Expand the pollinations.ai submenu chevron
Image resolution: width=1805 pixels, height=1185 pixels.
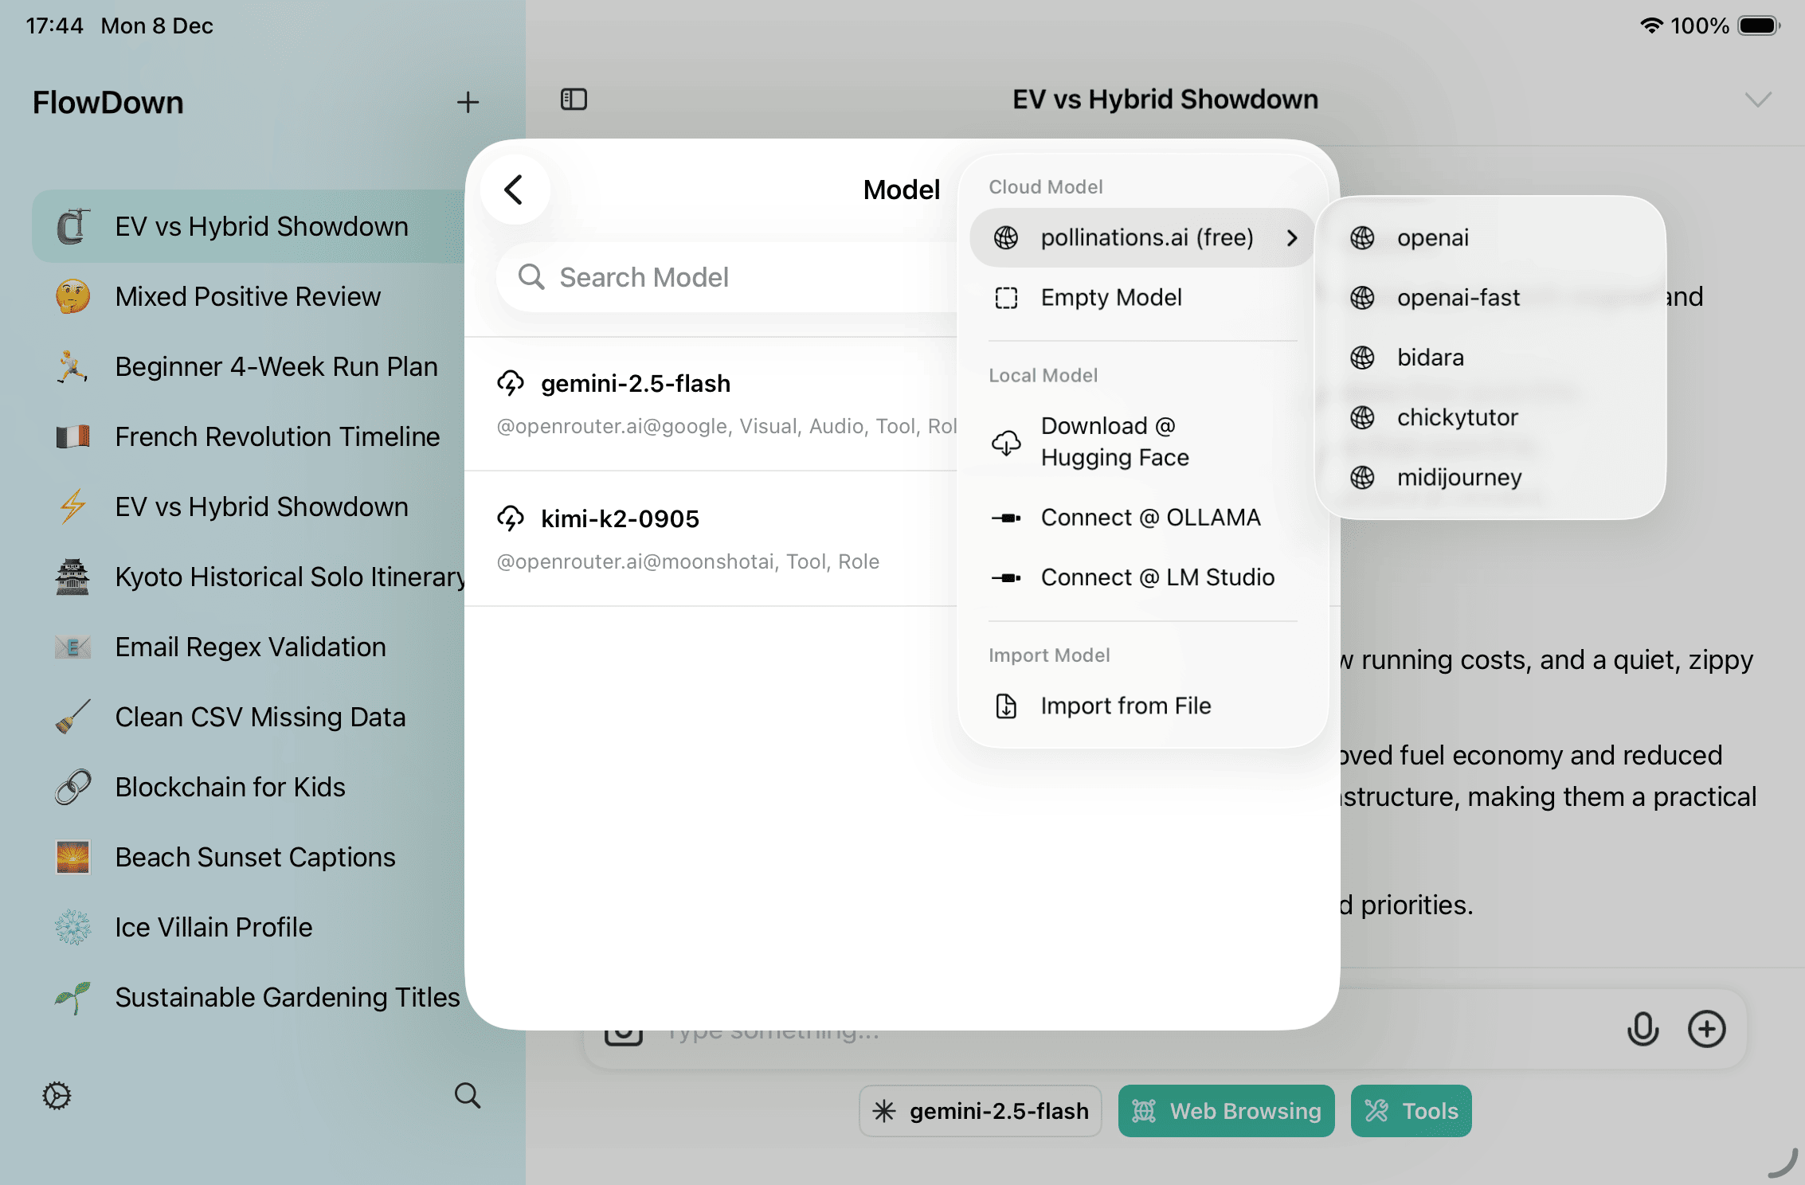[x=1292, y=237]
